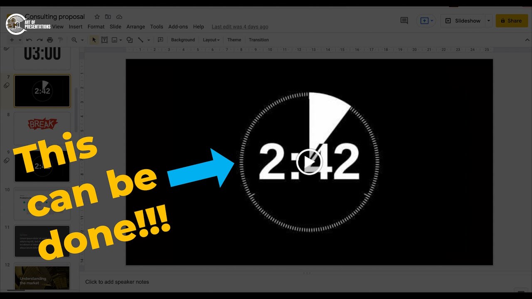The height and width of the screenshot is (299, 532).
Task: Select the 03:00 slide thumbnail
Action: (42, 58)
